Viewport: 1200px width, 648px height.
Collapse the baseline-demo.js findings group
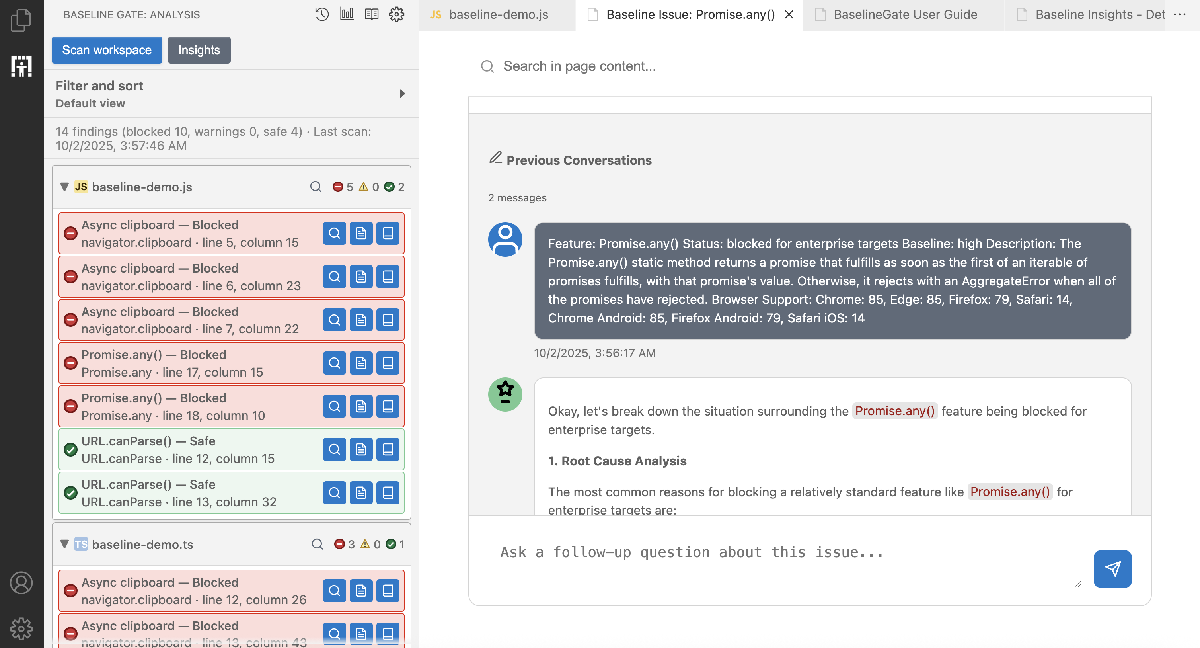tap(65, 187)
